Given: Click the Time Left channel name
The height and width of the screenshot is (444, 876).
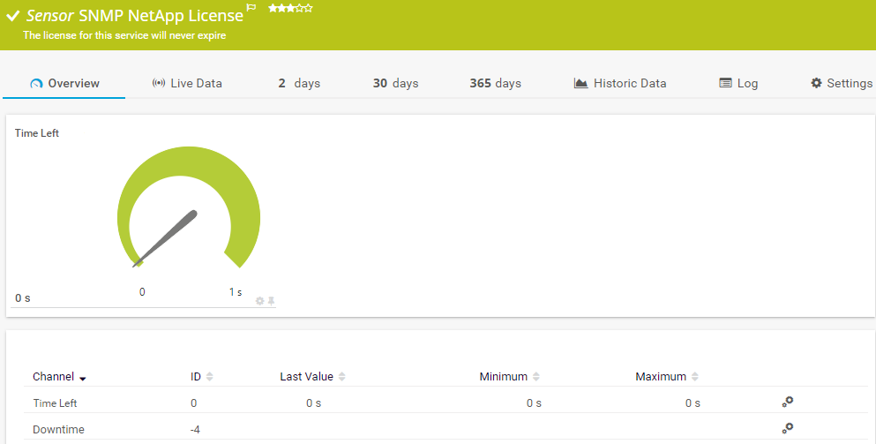Looking at the screenshot, I should pyautogui.click(x=55, y=403).
